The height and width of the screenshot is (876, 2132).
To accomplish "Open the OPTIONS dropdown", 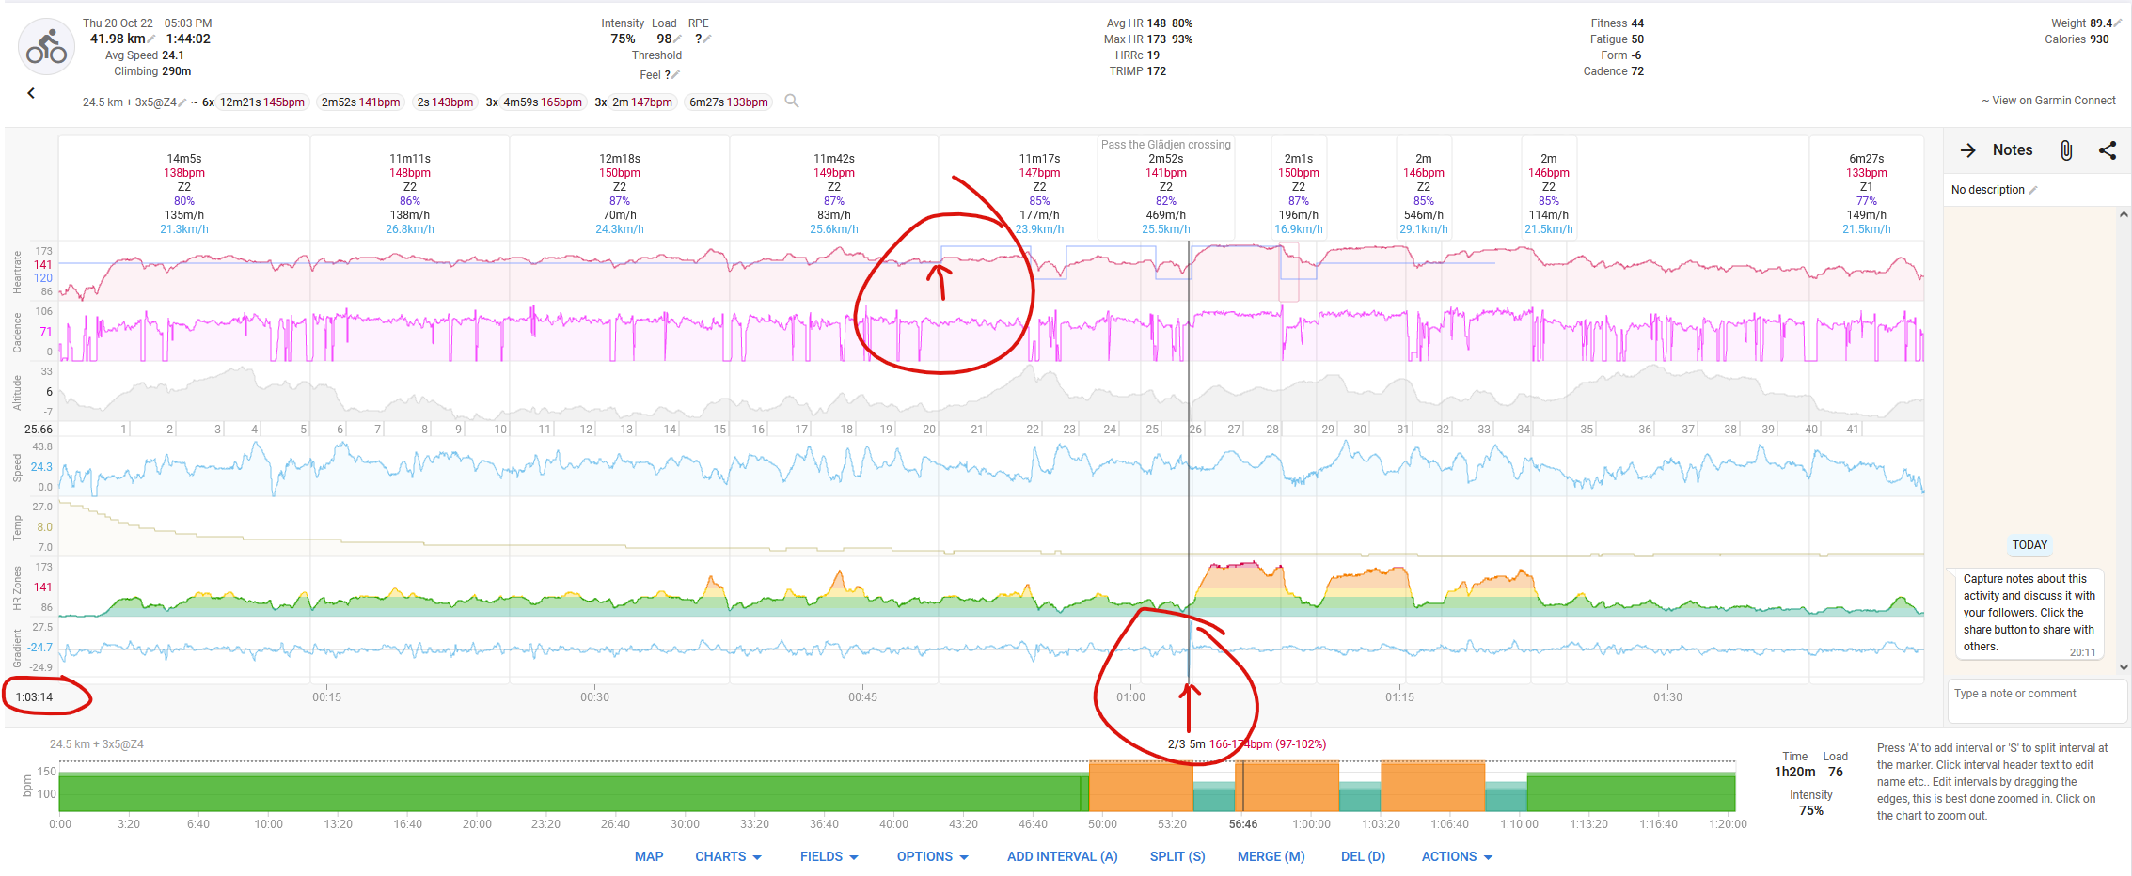I will tap(932, 856).
